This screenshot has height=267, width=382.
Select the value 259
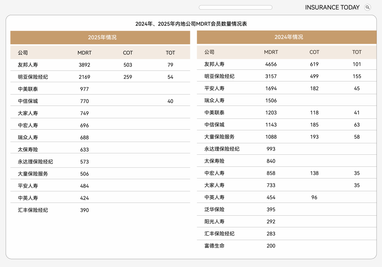tap(128, 77)
